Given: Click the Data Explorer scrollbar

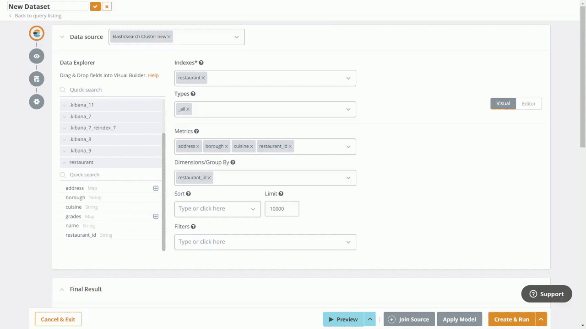Looking at the screenshot, I should (163, 192).
